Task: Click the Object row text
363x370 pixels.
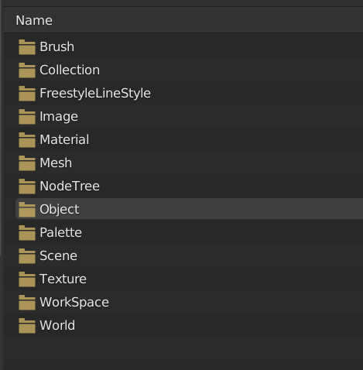Action: click(60, 209)
